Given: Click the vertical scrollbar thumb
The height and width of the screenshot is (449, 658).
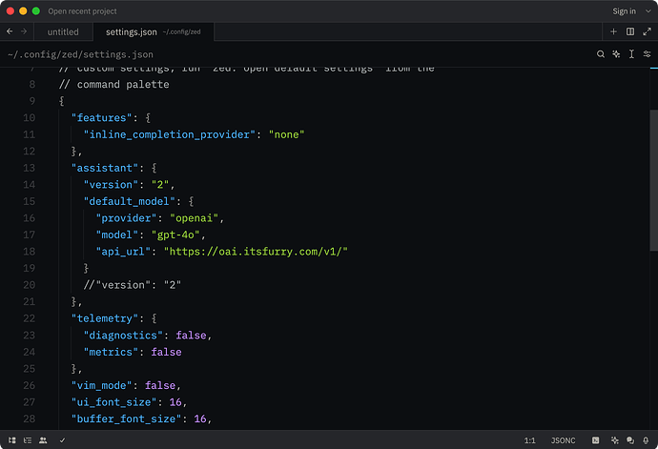Looking at the screenshot, I should click(x=654, y=180).
